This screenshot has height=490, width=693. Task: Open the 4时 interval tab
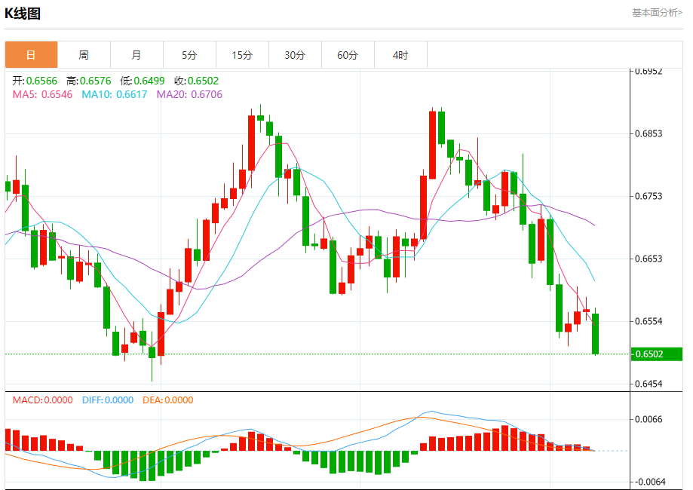pos(401,55)
